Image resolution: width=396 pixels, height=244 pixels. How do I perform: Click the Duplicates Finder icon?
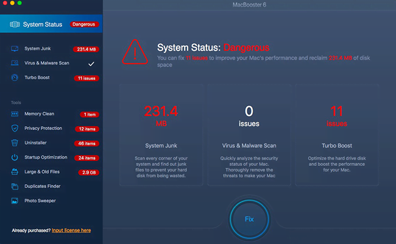click(15, 186)
